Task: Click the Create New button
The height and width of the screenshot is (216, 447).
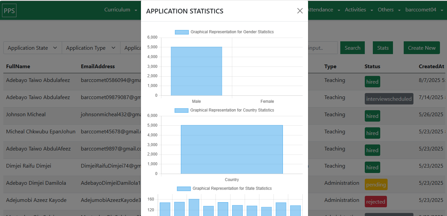Action: (x=421, y=48)
